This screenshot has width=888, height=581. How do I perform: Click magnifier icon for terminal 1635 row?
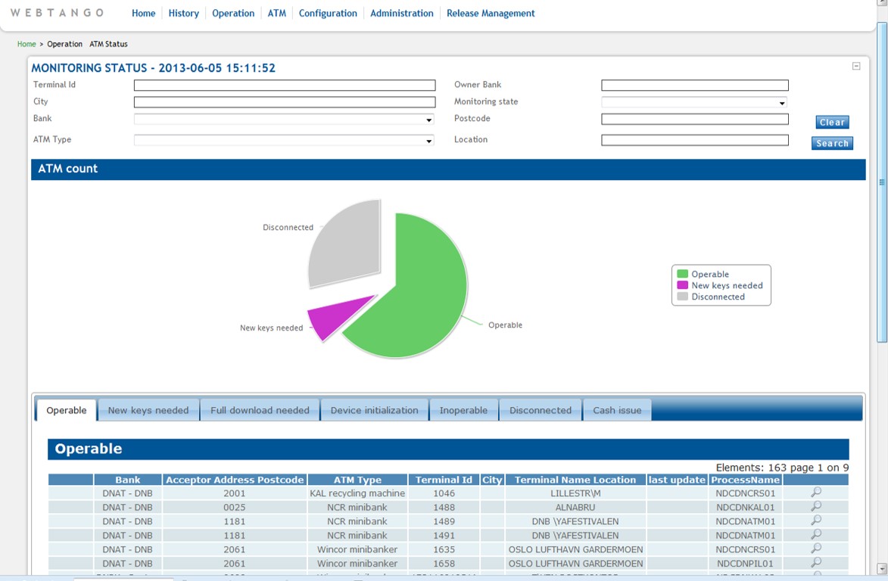click(x=815, y=549)
